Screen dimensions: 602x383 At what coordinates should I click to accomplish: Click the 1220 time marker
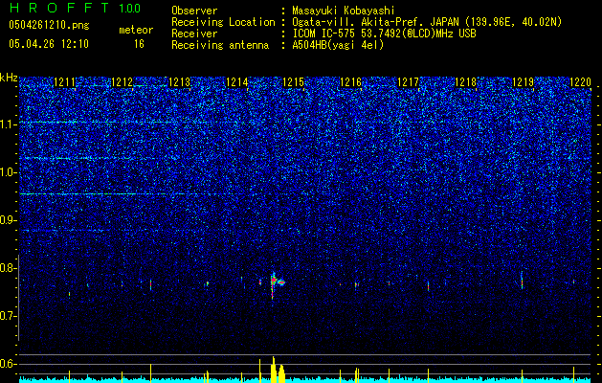coord(580,82)
